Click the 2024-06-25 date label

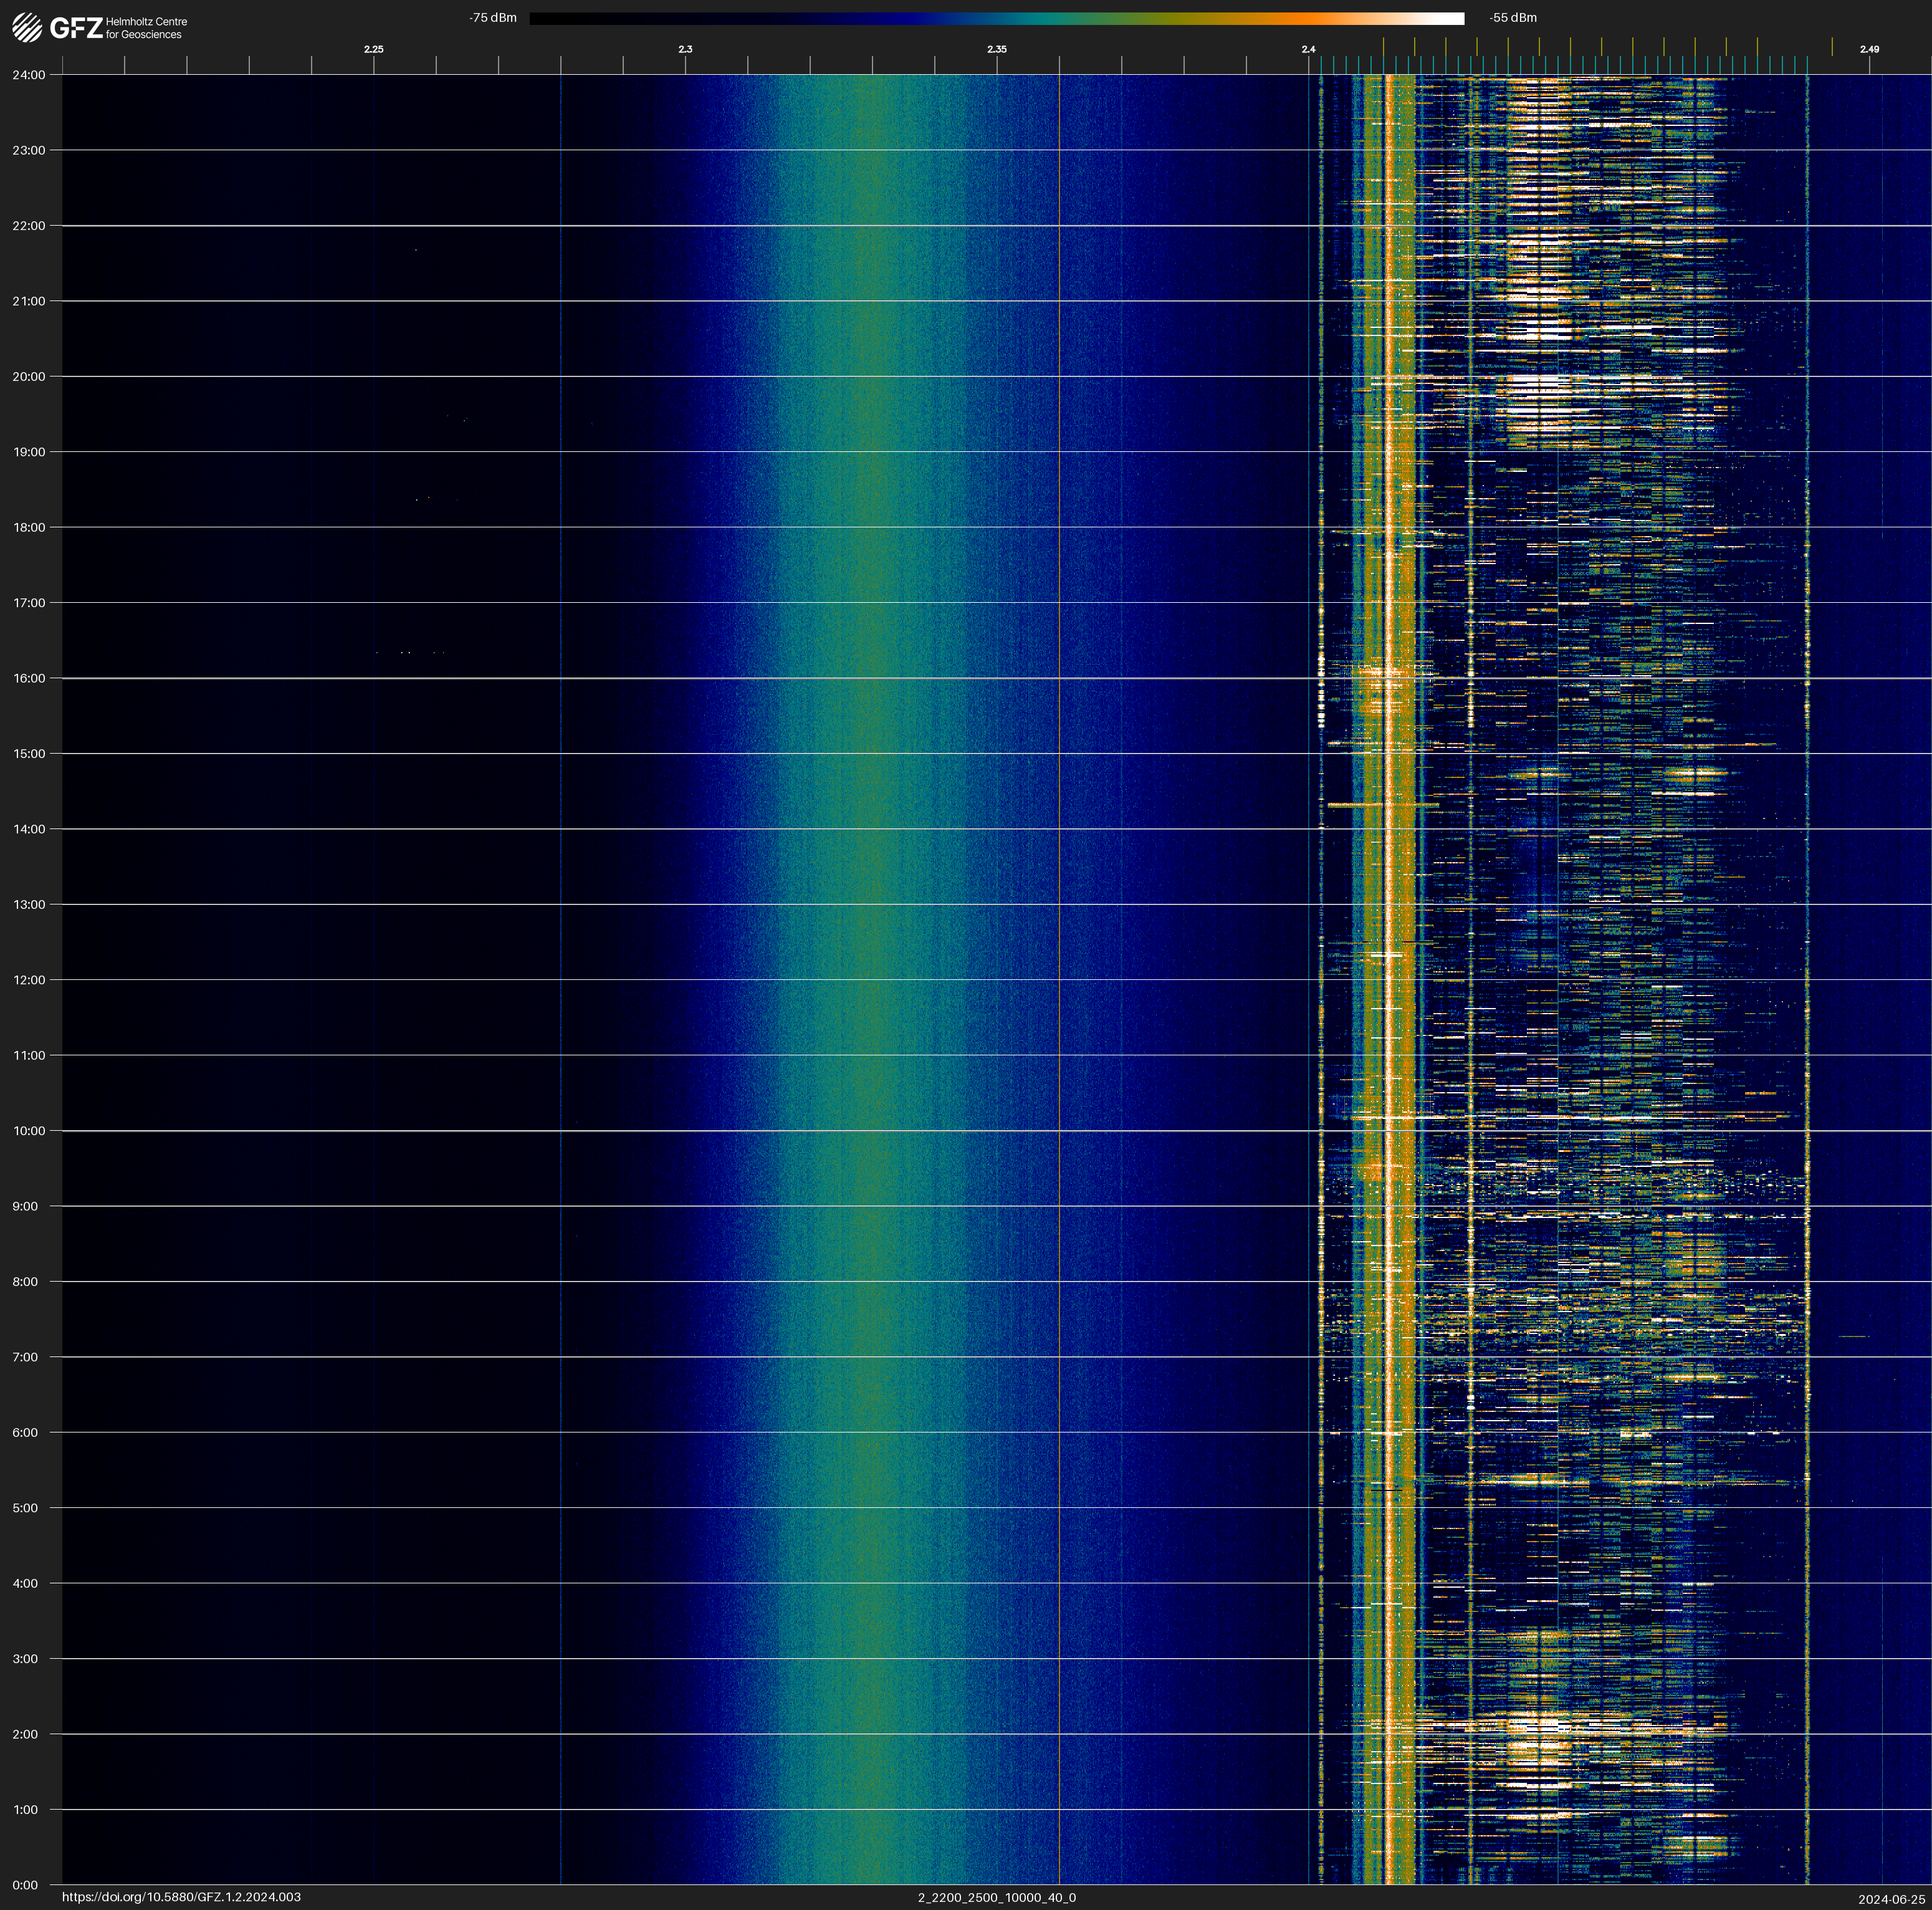1891,1899
